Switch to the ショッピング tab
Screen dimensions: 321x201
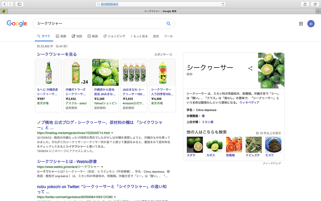(x=114, y=36)
